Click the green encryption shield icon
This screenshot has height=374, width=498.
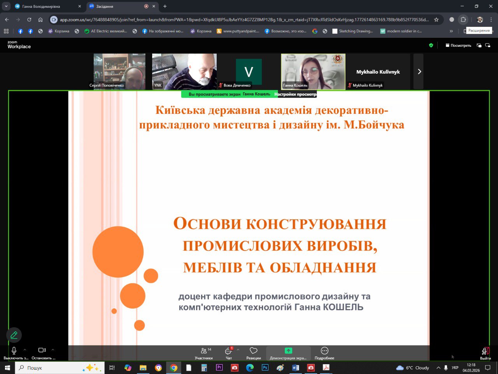click(x=431, y=45)
